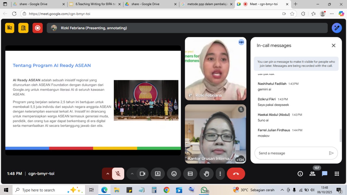
Task: Close the In-call messages panel
Action: (x=333, y=46)
